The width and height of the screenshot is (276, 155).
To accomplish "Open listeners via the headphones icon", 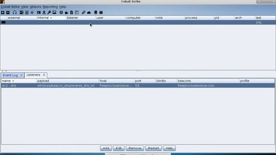I will coord(15,12).
